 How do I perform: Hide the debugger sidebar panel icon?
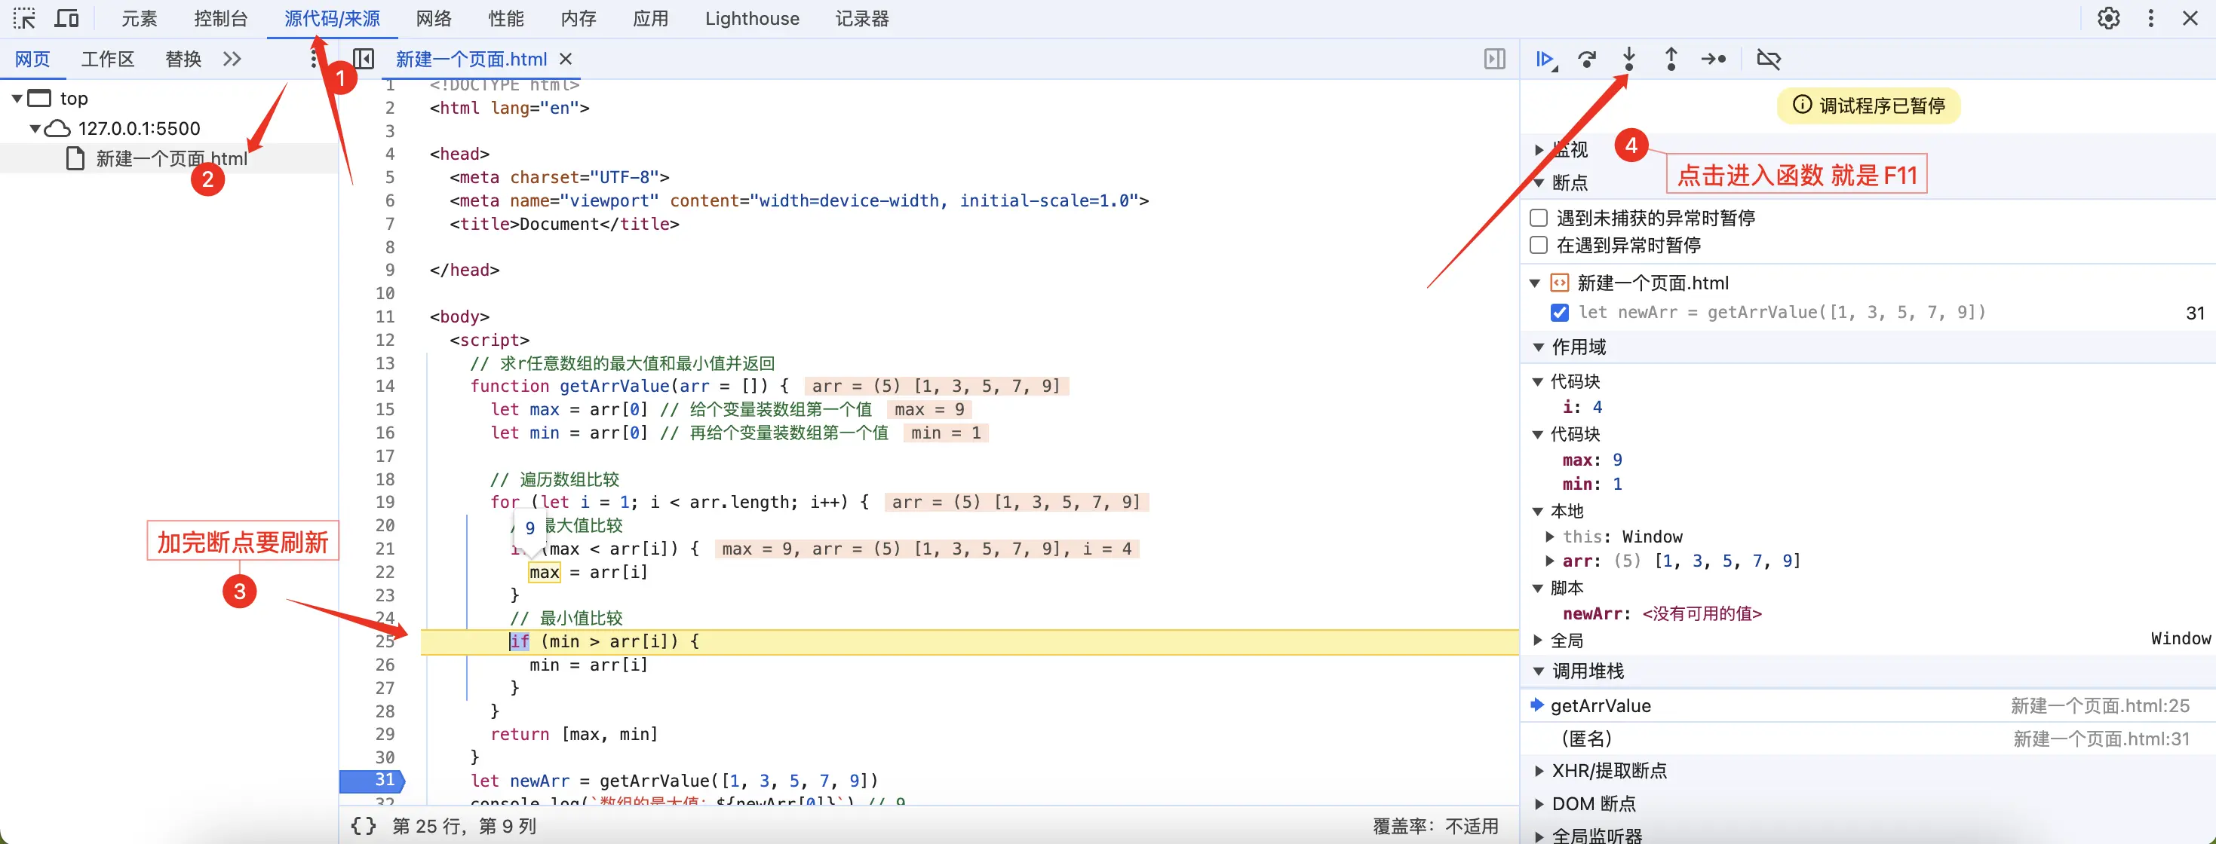point(1494,59)
